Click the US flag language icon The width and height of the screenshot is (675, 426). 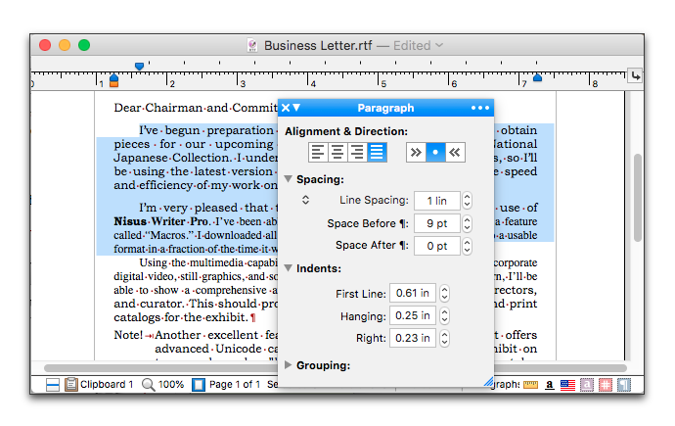[567, 385]
